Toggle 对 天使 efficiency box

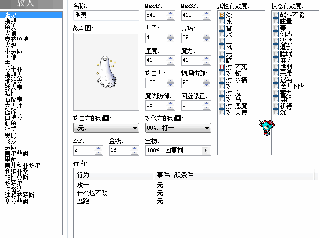222,112
